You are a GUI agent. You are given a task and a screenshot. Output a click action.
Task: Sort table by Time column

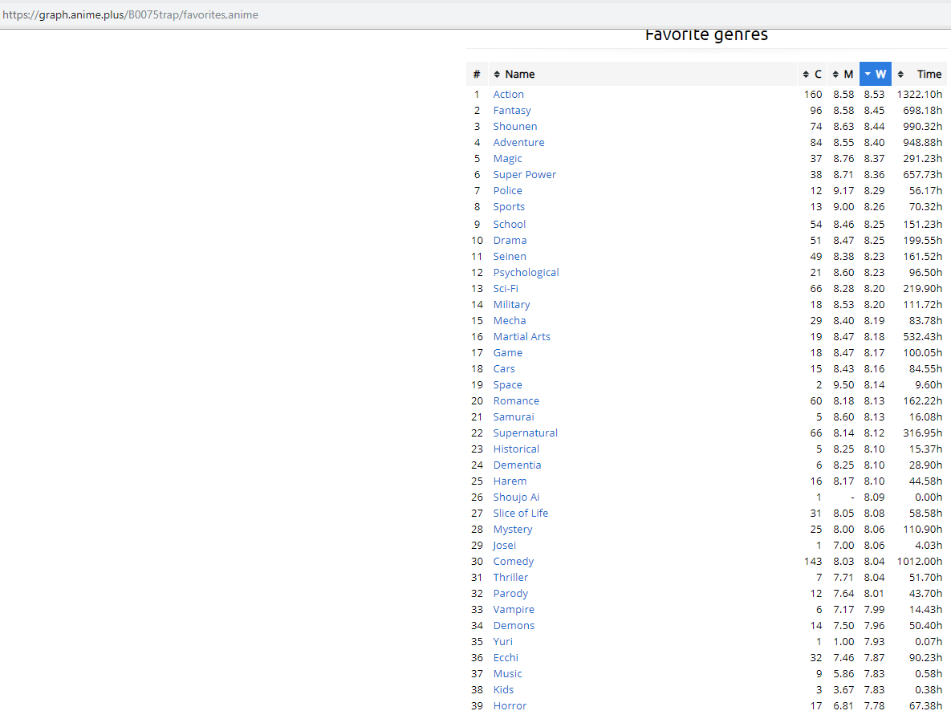click(x=920, y=74)
